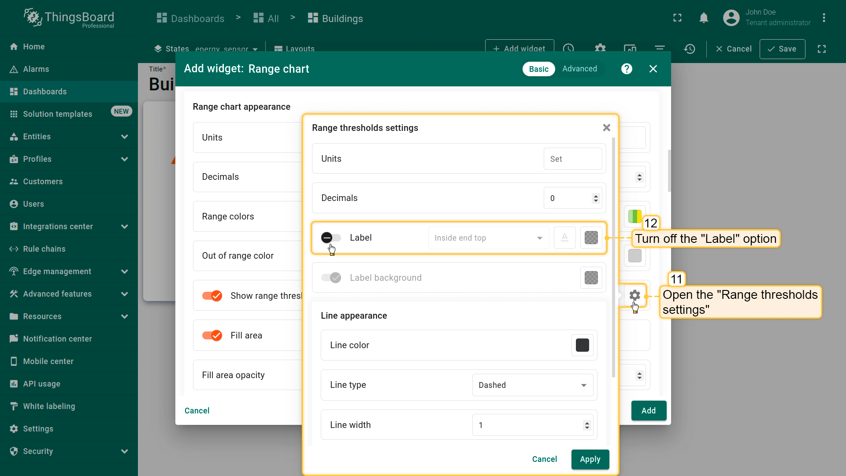
Task: Open the Range colors palette icon
Action: [x=634, y=216]
